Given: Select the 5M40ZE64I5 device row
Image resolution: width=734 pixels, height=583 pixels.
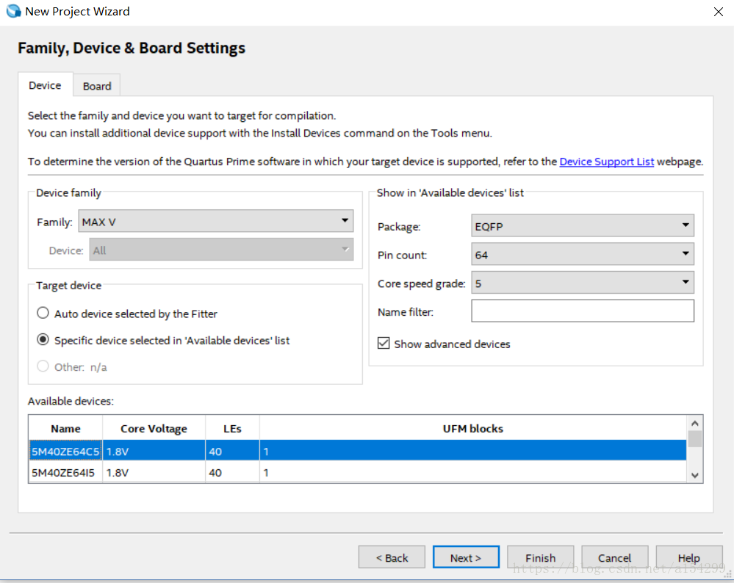Looking at the screenshot, I should coord(65,473).
